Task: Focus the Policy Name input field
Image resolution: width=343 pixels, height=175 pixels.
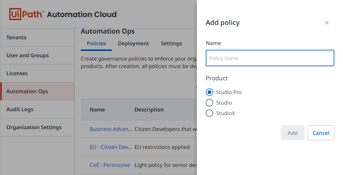Action: [x=270, y=58]
